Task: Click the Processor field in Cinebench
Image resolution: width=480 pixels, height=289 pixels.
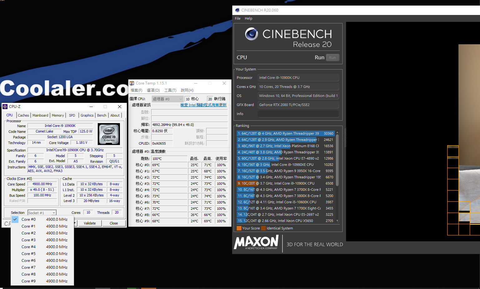Action: [298, 78]
